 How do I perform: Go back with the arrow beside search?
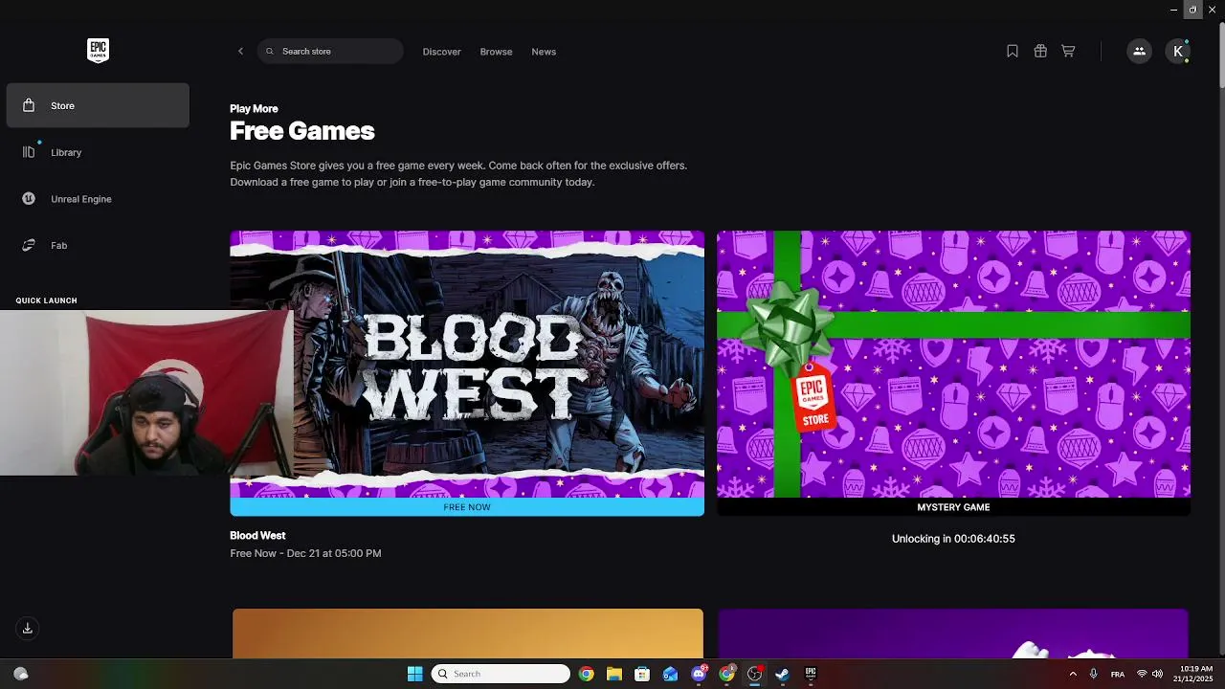[x=240, y=52]
